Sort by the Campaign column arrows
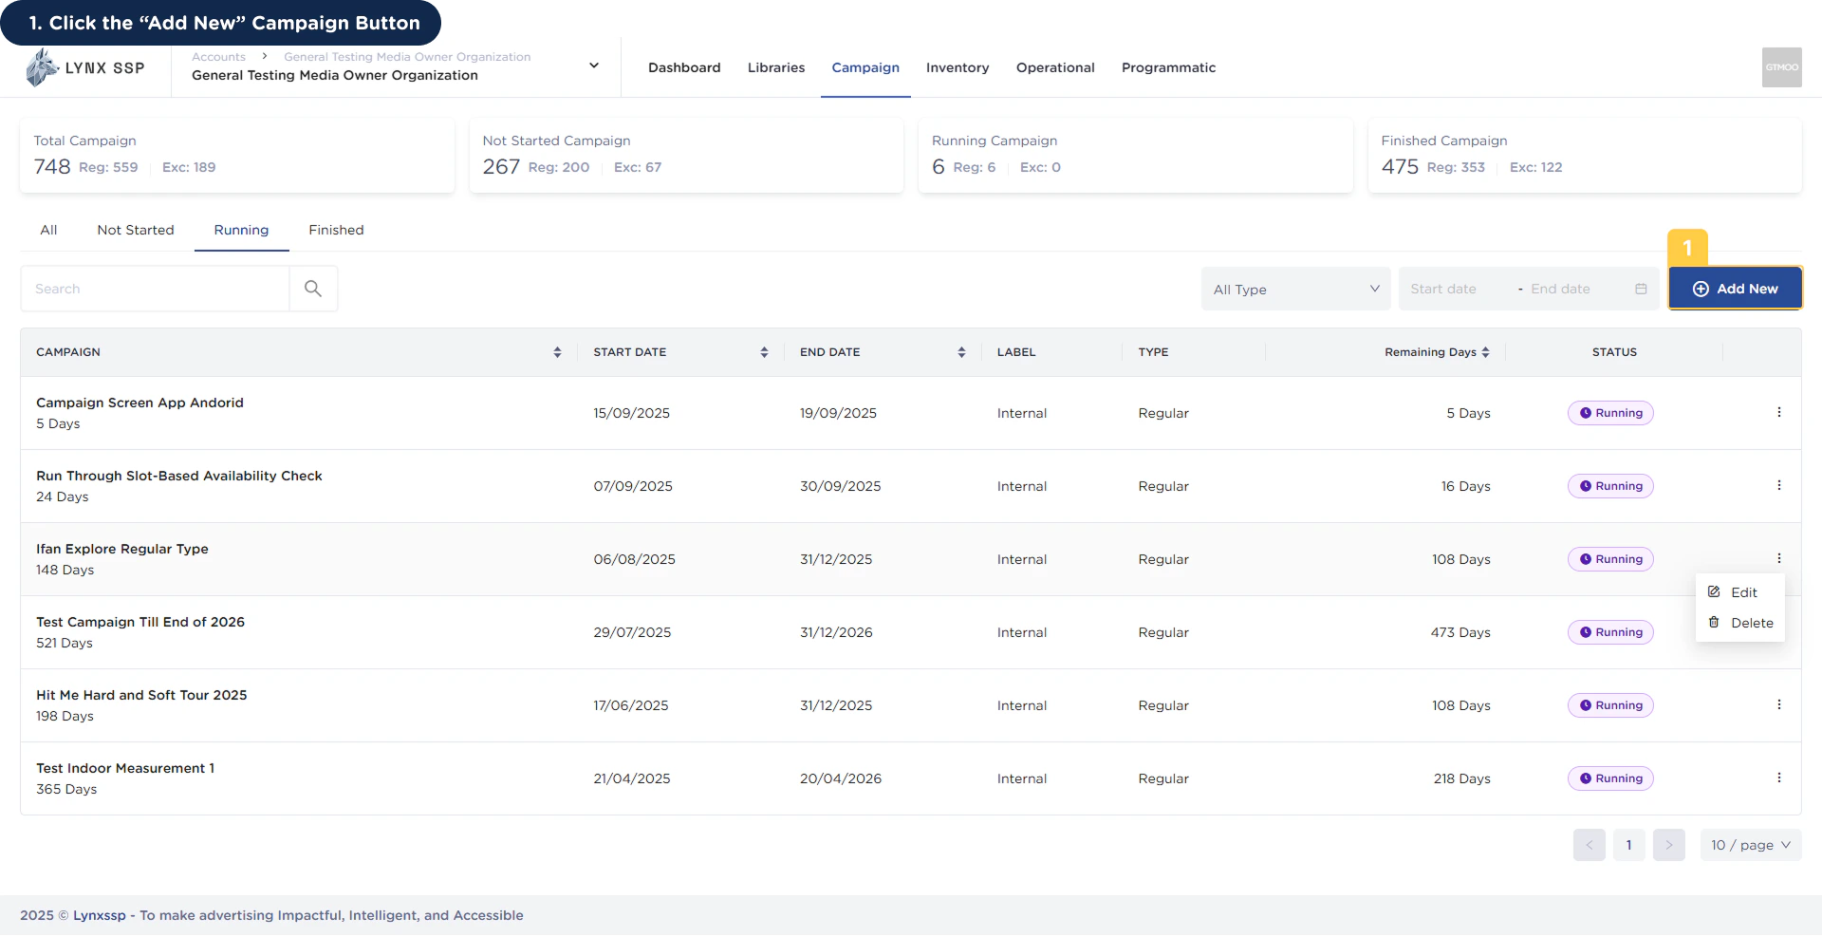1822x937 pixels. coord(557,352)
